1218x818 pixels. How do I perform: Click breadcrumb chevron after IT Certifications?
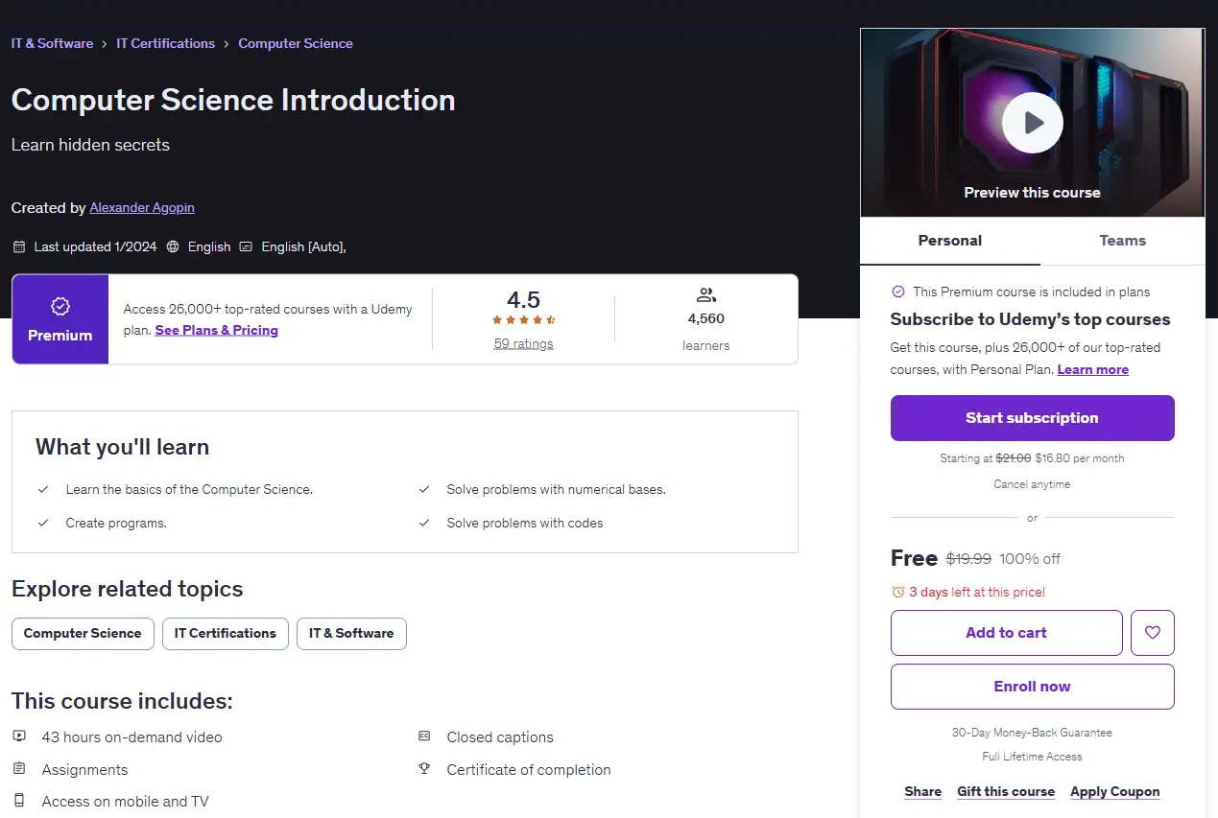pyautogui.click(x=227, y=43)
